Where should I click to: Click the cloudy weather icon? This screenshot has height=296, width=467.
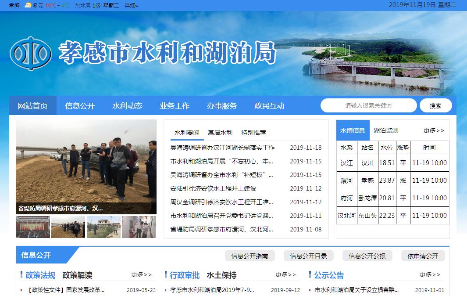click(28, 5)
